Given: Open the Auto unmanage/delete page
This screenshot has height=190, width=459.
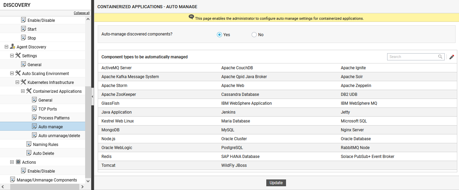Looking at the screenshot, I should tap(59, 136).
